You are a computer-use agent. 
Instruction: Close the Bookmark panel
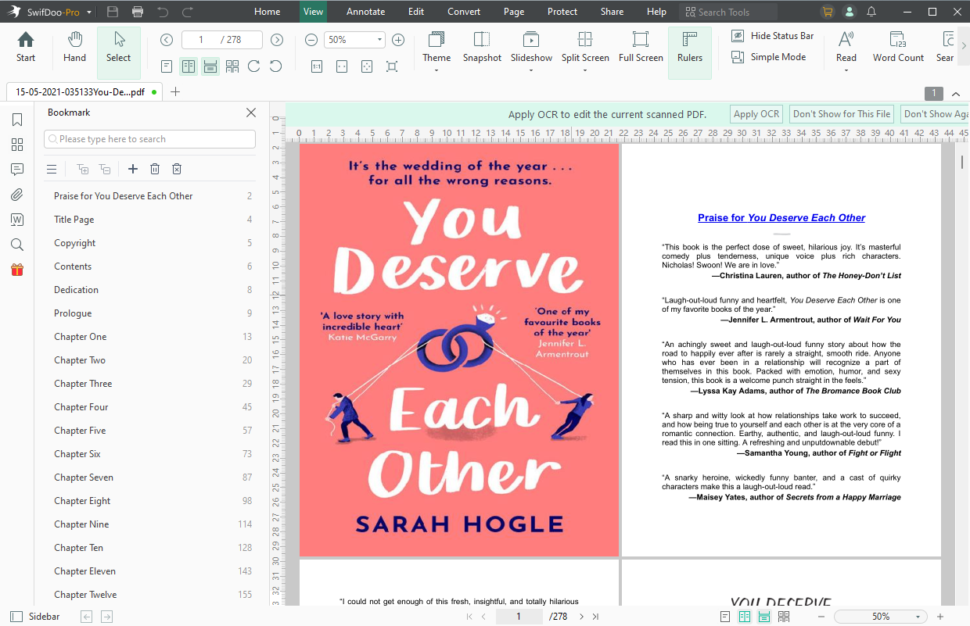point(251,113)
